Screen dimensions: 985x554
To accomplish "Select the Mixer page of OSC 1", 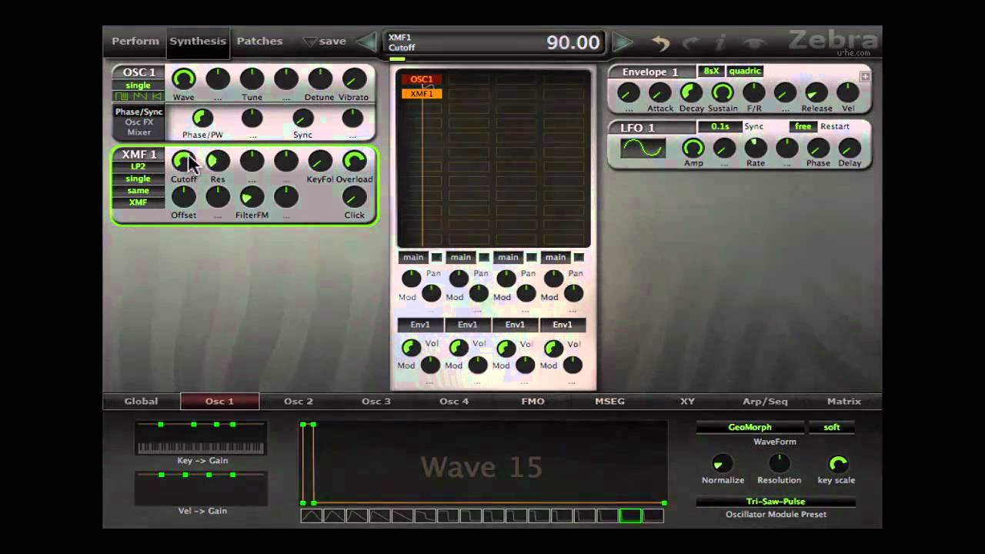I will click(139, 132).
